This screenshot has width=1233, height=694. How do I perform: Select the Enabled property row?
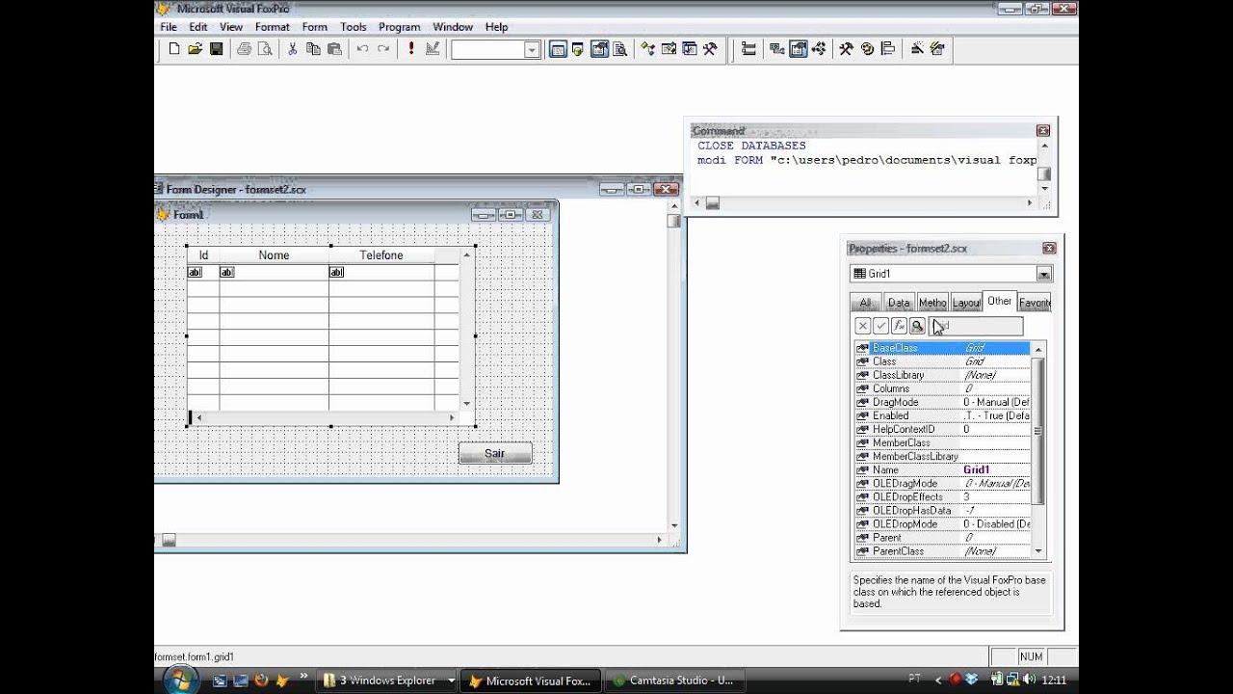[942, 416]
